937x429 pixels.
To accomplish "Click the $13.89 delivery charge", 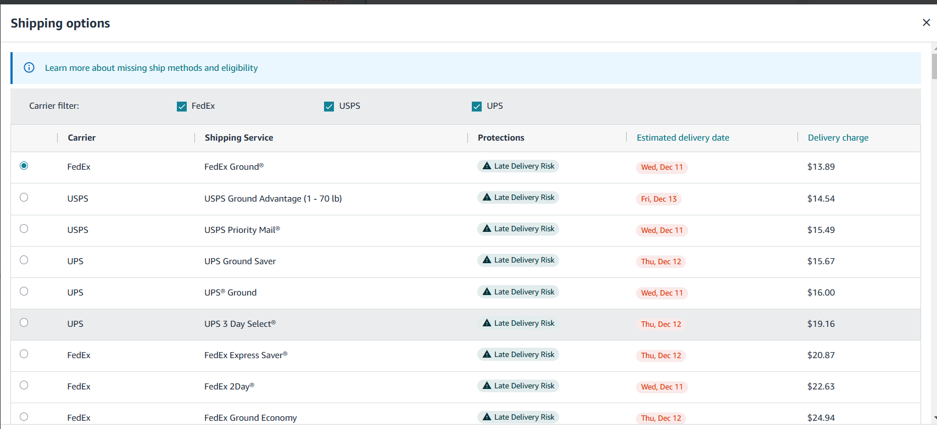I will coord(821,167).
